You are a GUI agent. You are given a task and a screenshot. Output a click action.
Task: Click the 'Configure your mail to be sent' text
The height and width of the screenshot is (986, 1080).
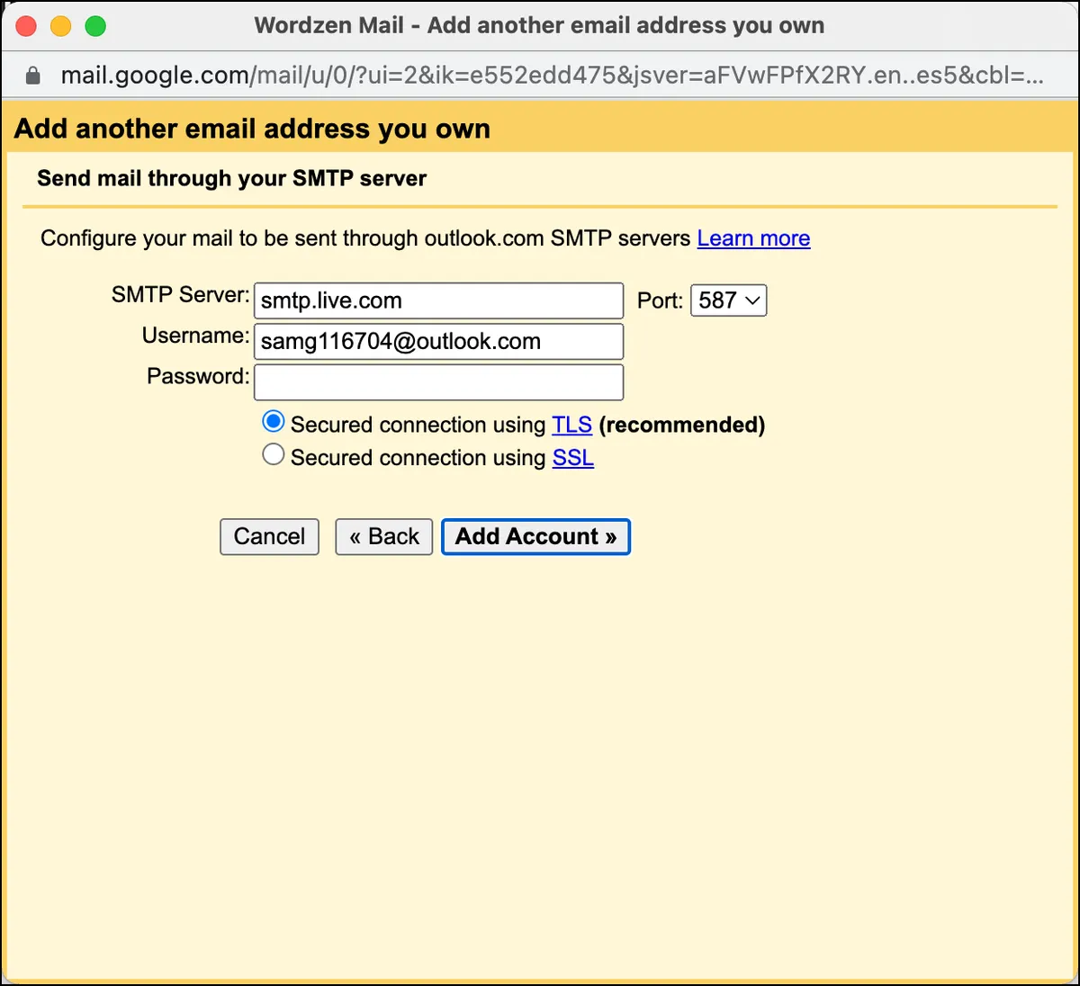pos(365,238)
